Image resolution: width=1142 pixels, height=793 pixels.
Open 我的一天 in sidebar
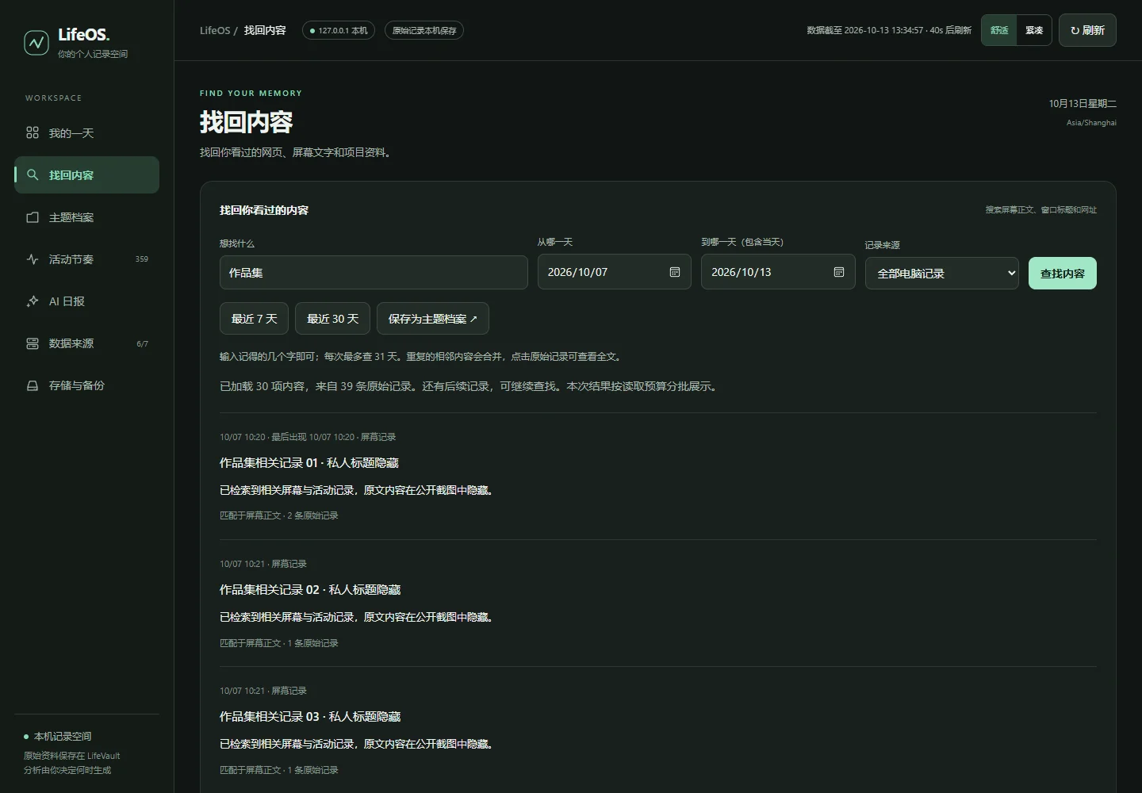[86, 132]
